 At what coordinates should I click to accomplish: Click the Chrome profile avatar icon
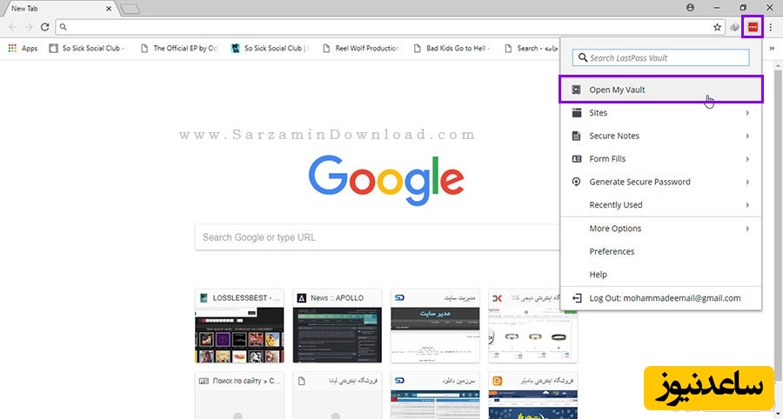[x=691, y=7]
